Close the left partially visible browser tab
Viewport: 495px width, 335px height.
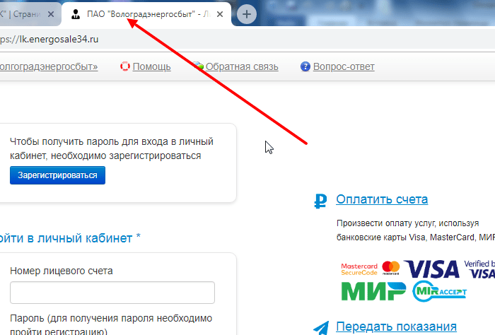(x=51, y=14)
